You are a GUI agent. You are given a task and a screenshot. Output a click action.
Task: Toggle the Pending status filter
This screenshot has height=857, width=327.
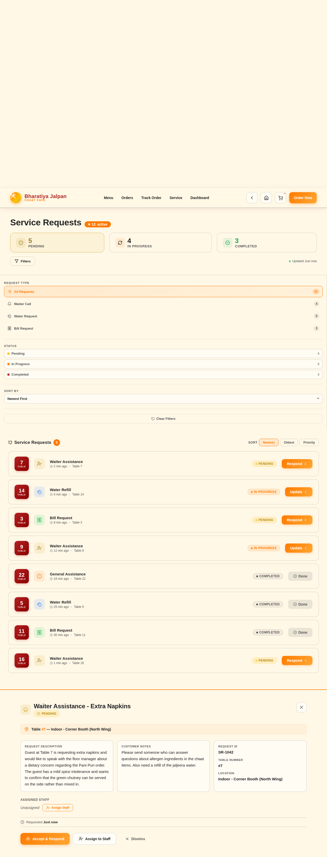(x=163, y=353)
